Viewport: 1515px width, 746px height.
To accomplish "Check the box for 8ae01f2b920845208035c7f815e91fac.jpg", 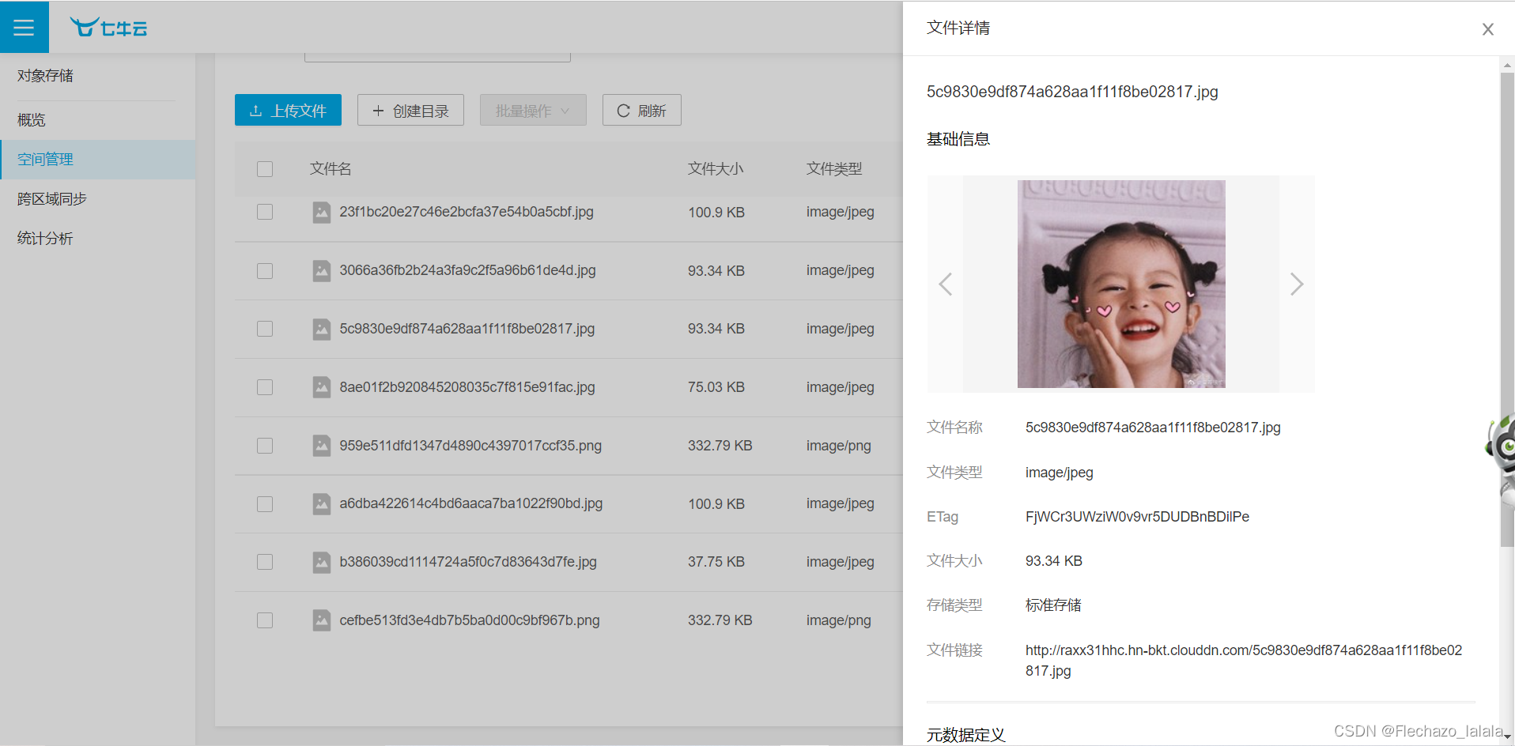I will pos(264,387).
